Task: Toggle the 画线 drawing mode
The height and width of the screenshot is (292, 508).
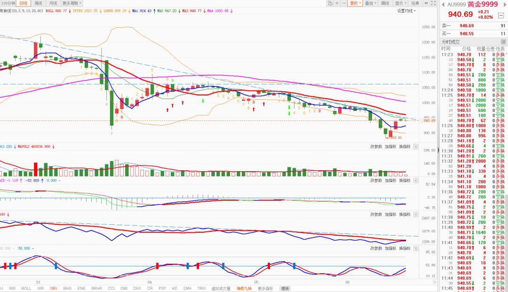Action: coord(385,3)
